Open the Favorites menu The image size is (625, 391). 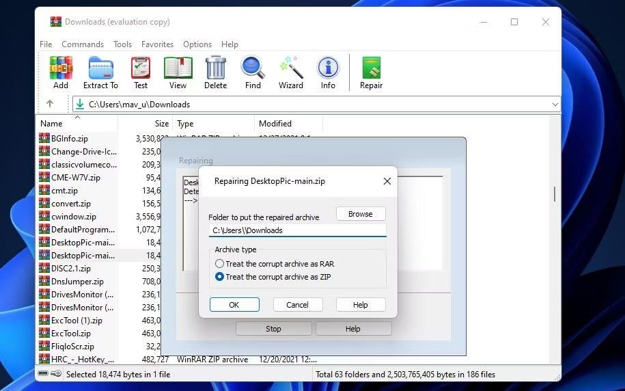[x=158, y=44]
